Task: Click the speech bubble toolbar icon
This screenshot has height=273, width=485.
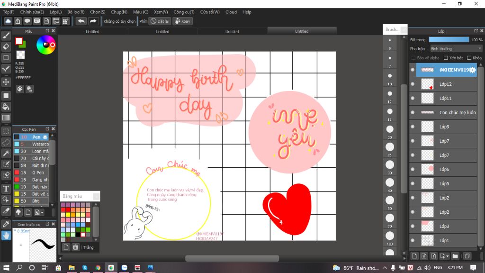Action: pos(27,21)
